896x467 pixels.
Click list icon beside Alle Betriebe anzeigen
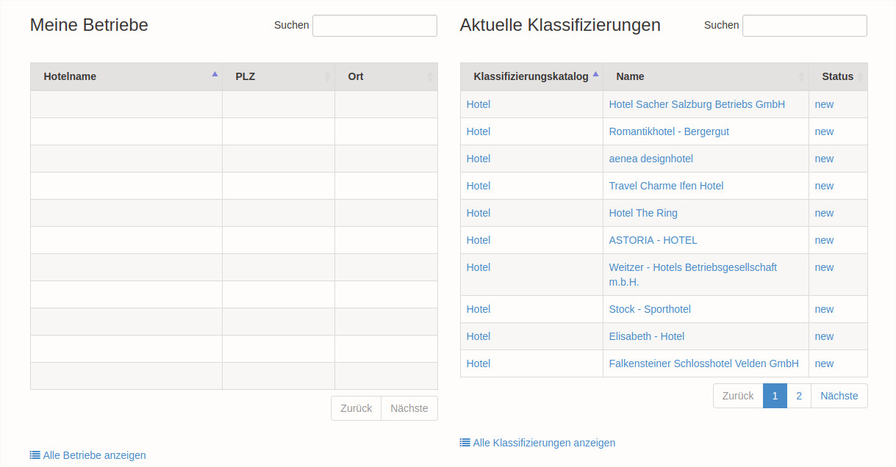coord(35,455)
